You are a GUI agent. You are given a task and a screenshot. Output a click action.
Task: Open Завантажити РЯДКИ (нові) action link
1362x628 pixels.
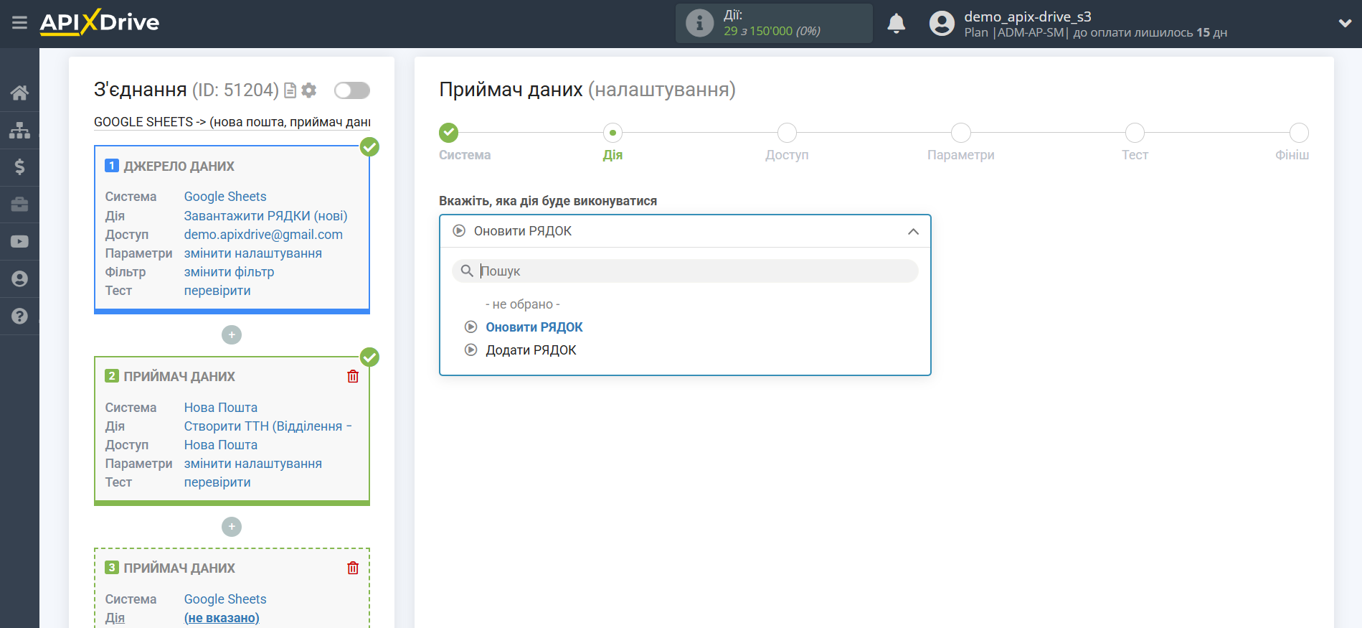(265, 216)
